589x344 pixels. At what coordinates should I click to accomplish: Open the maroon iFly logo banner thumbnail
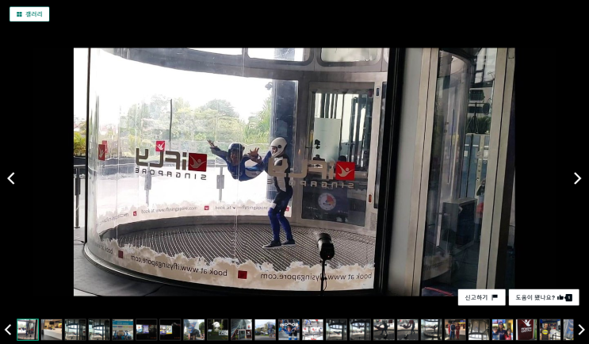pos(526,330)
